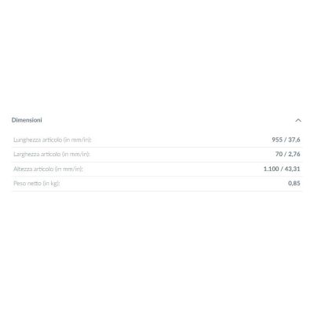Click the Larghezza articolo table row
The image size is (314, 314).
click(x=157, y=155)
